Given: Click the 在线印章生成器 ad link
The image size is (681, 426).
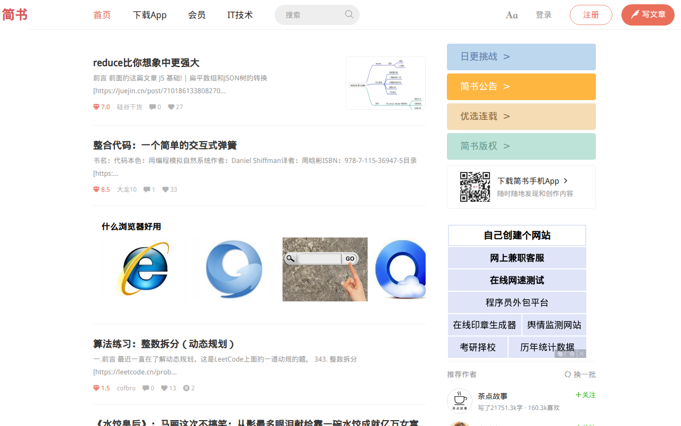Looking at the screenshot, I should (485, 325).
